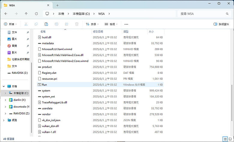The image size is (234, 142).
Task: Click the Share icon in toolbar
Action: [67, 24]
